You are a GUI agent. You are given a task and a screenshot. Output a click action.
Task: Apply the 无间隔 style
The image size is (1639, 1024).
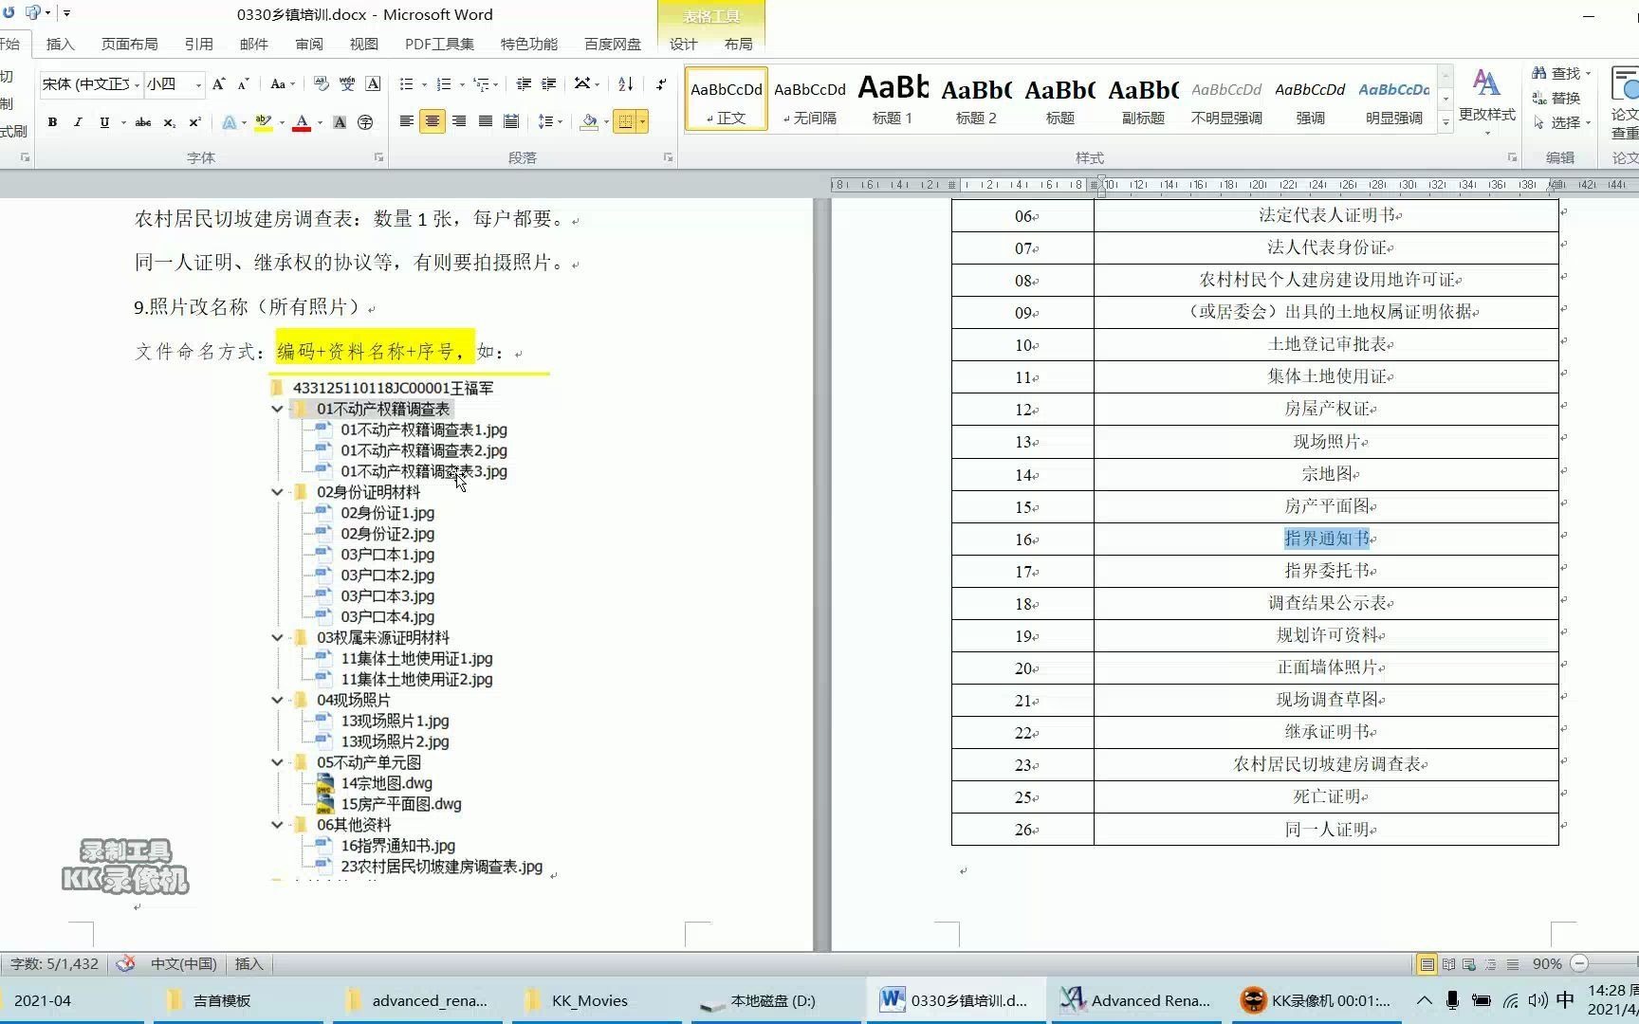point(809,99)
